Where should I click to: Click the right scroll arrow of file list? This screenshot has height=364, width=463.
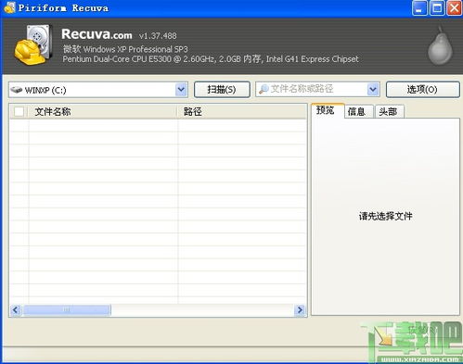tap(300, 310)
